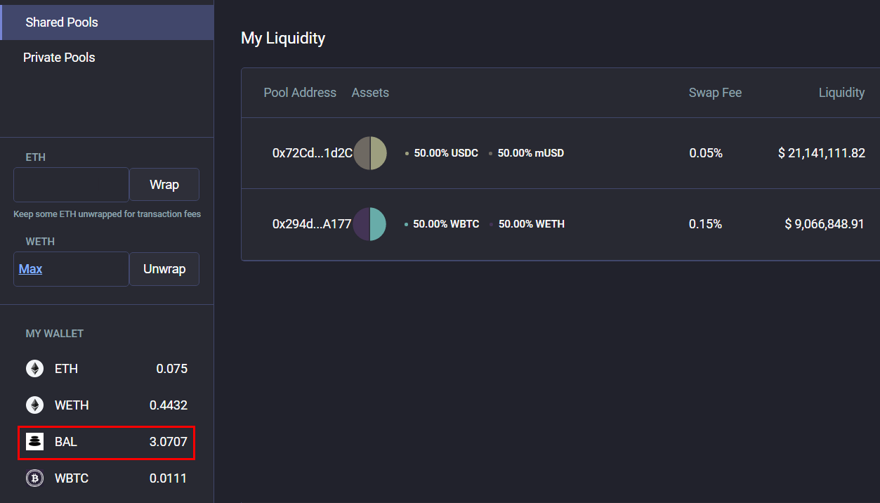Click liquidity value $ 9,066,848.91
The height and width of the screenshot is (503, 880).
click(825, 224)
